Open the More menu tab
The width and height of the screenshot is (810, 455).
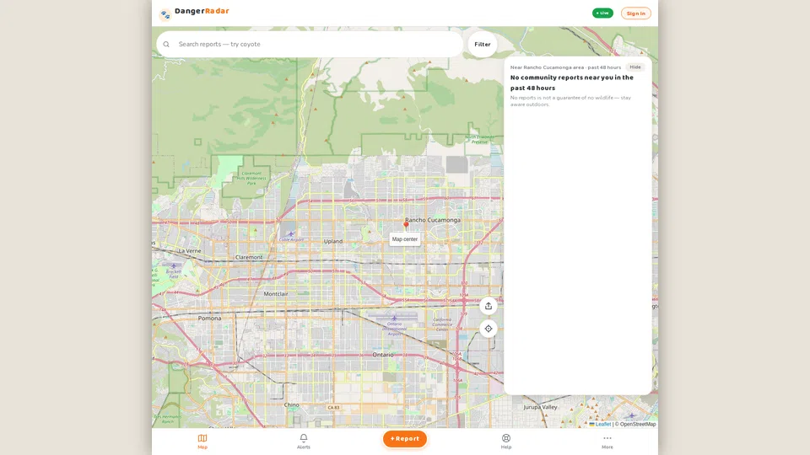point(607,442)
